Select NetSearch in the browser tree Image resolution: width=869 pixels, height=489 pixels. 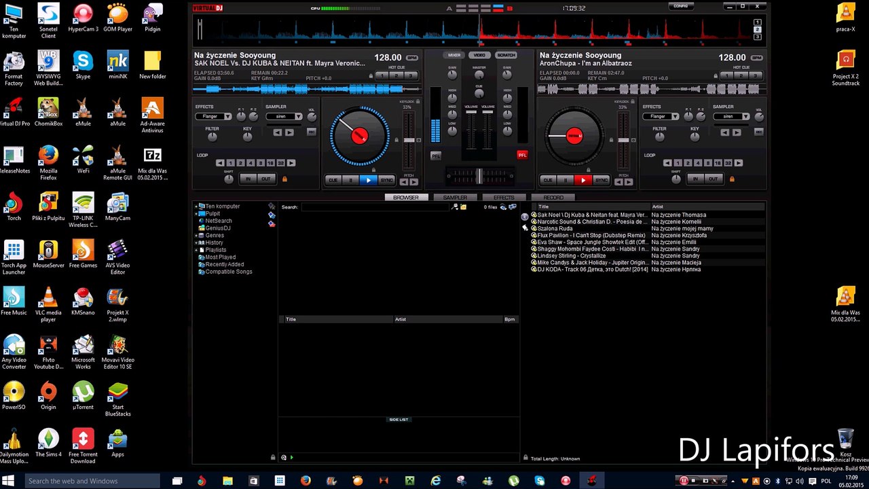coord(218,221)
